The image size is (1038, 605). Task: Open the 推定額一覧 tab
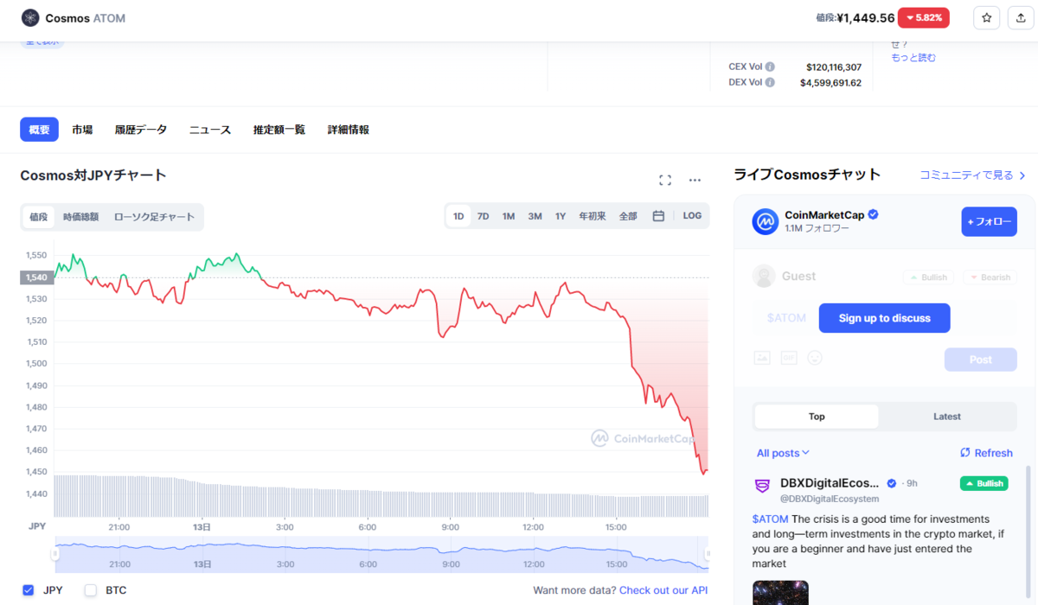tap(279, 130)
